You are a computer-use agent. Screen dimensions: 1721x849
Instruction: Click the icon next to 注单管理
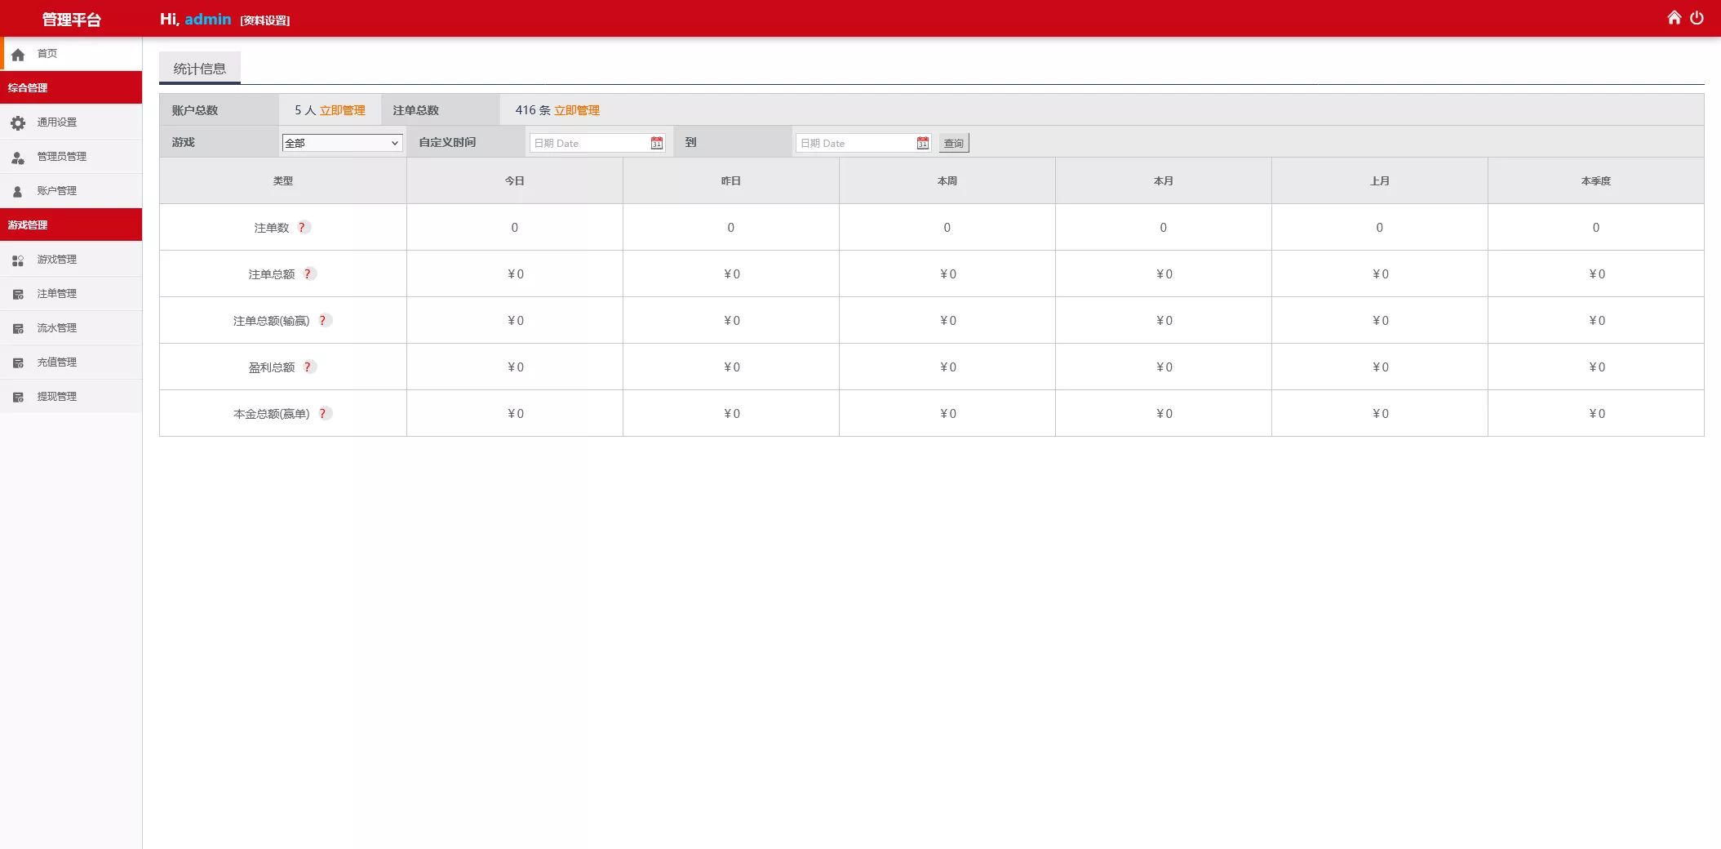point(18,294)
